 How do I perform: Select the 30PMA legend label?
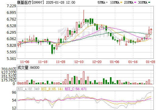(x=143, y=2)
